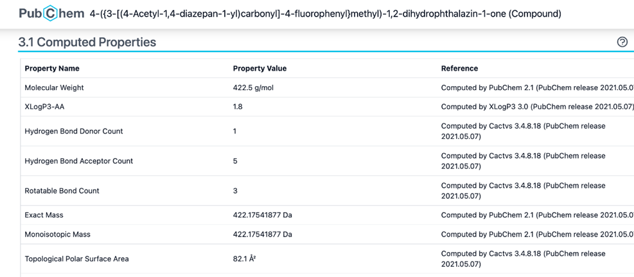Click the Exact Mass property label
634x277 pixels.
44,215
